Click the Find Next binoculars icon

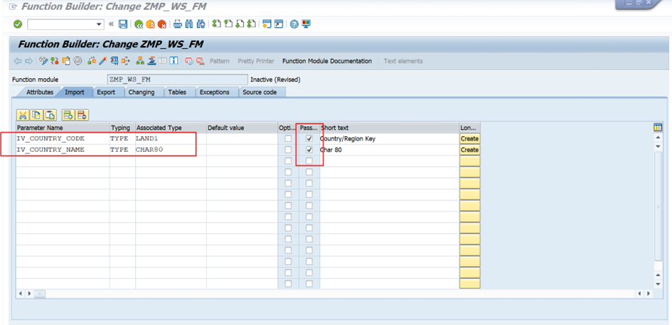tap(200, 24)
